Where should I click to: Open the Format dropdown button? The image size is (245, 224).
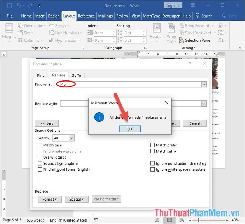50,199
